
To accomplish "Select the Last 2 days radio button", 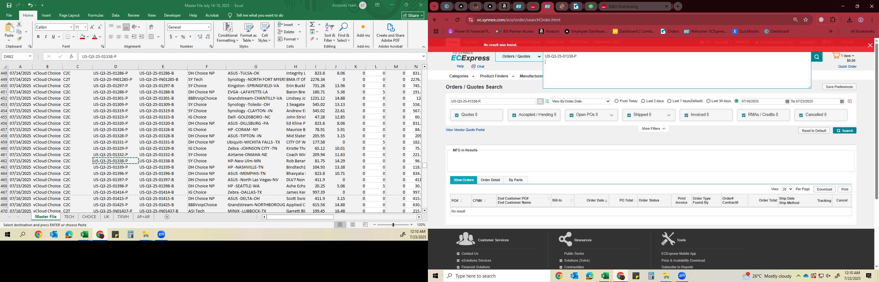I will (643, 101).
